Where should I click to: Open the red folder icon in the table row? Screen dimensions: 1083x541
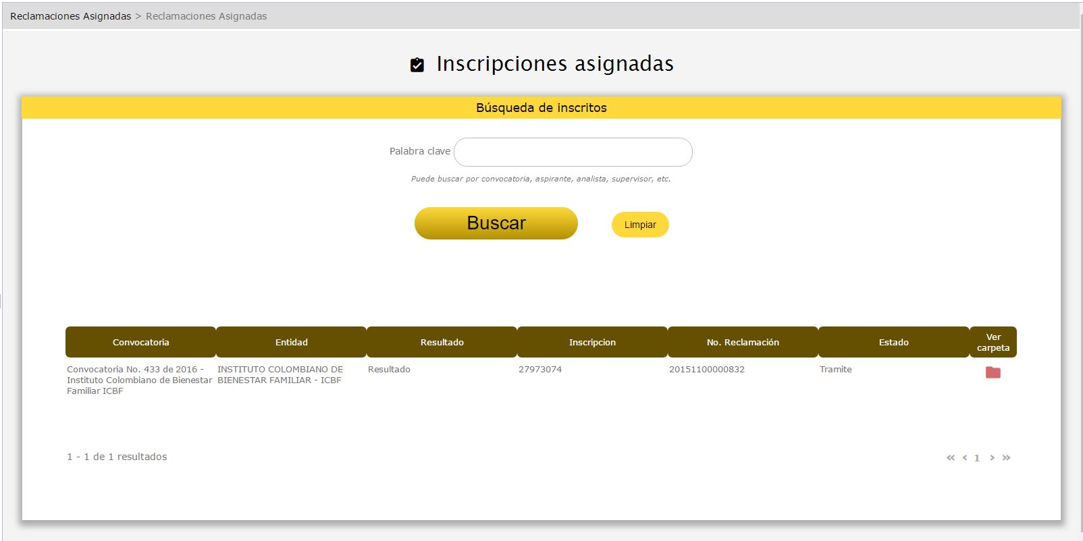pyautogui.click(x=993, y=372)
